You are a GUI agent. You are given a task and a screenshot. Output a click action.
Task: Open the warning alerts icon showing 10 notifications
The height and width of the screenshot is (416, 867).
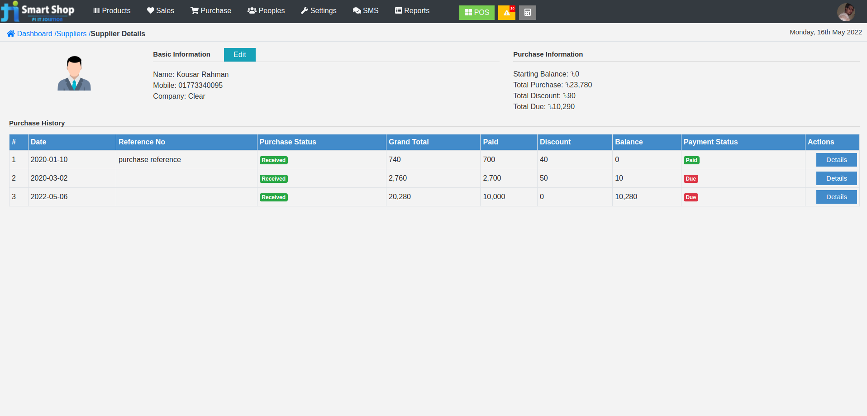tap(506, 13)
